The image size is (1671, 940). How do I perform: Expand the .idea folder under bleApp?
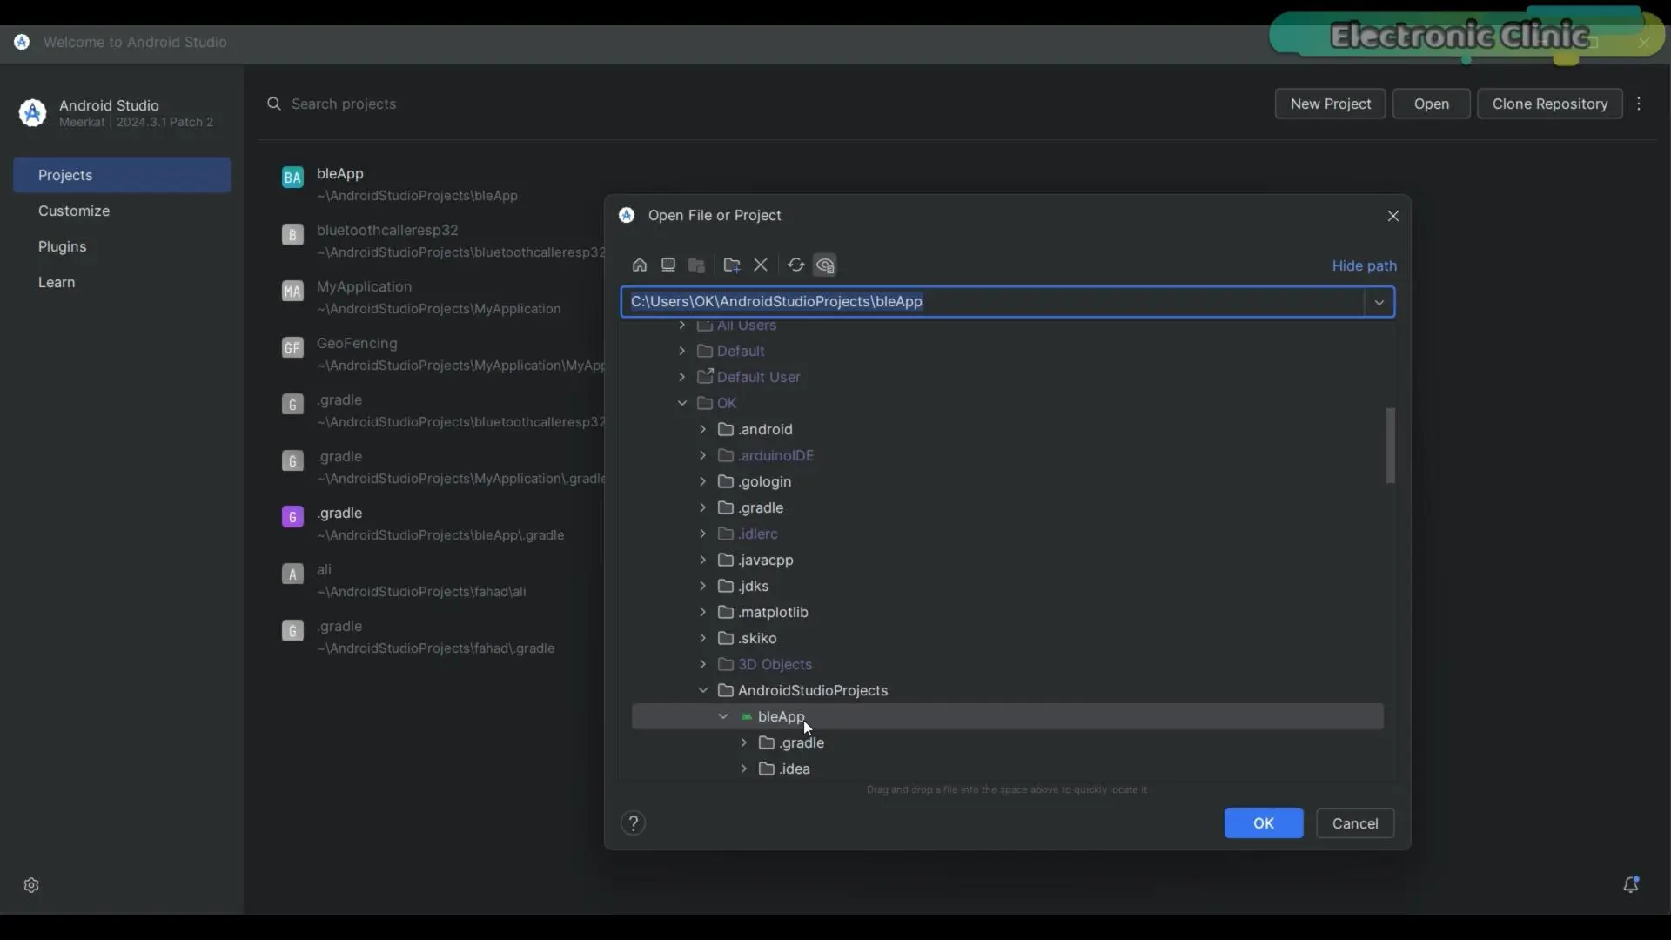pyautogui.click(x=744, y=769)
